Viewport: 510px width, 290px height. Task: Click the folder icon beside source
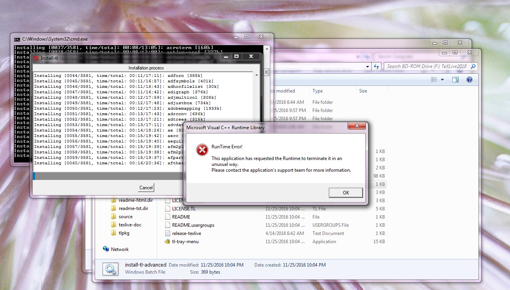113,217
